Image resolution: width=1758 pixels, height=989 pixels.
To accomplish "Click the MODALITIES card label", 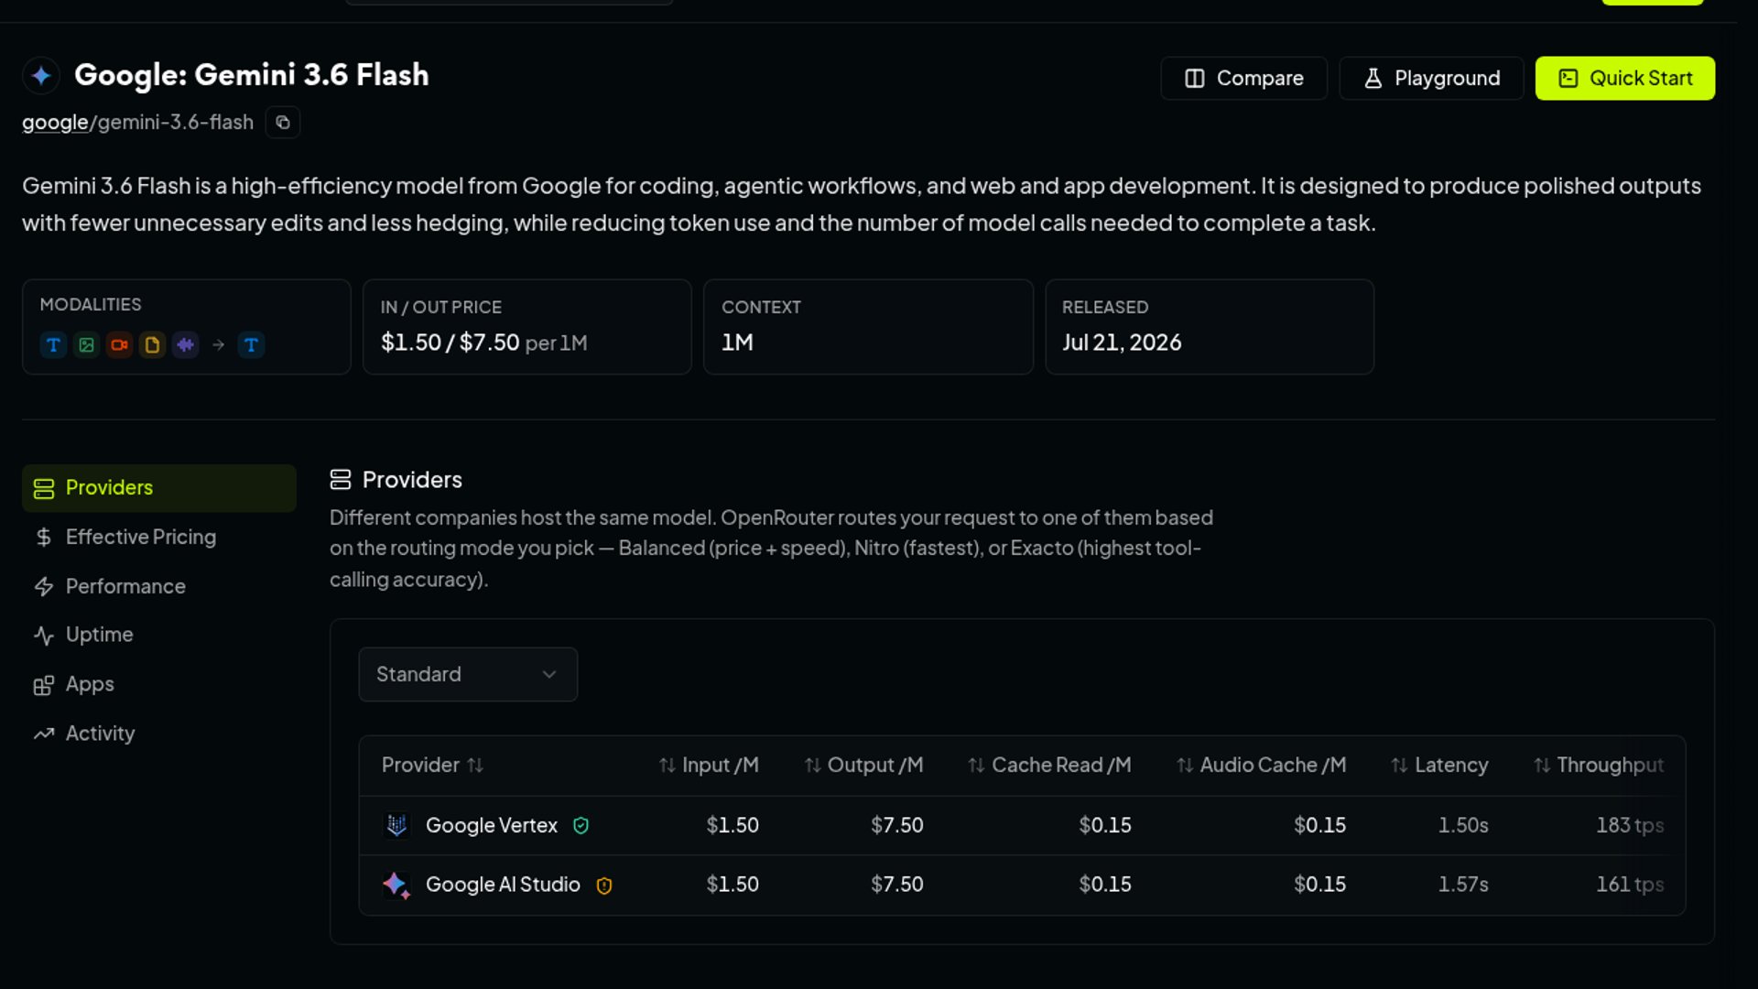I will pos(91,304).
